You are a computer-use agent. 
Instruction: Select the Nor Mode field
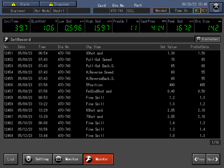pos(42,11)
